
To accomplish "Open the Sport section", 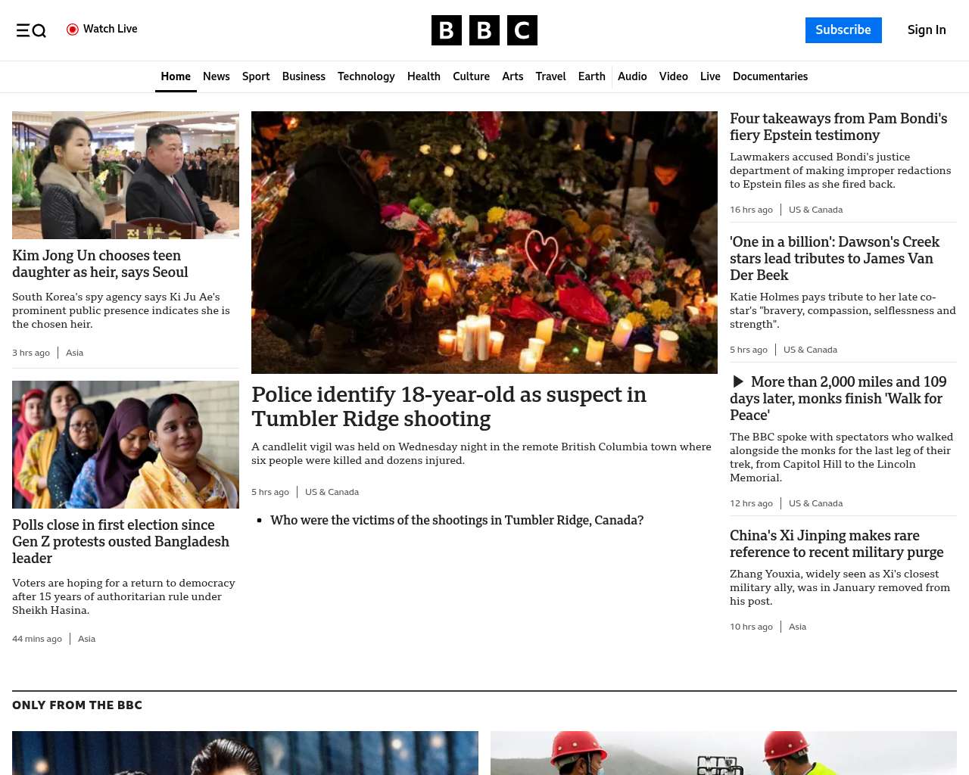I will point(256,76).
